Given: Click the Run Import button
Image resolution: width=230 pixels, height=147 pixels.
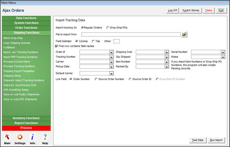Looking at the screenshot, I should (216, 140).
